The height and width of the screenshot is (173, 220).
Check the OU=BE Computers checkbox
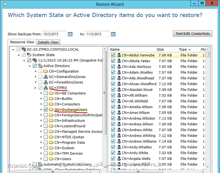[46, 93]
